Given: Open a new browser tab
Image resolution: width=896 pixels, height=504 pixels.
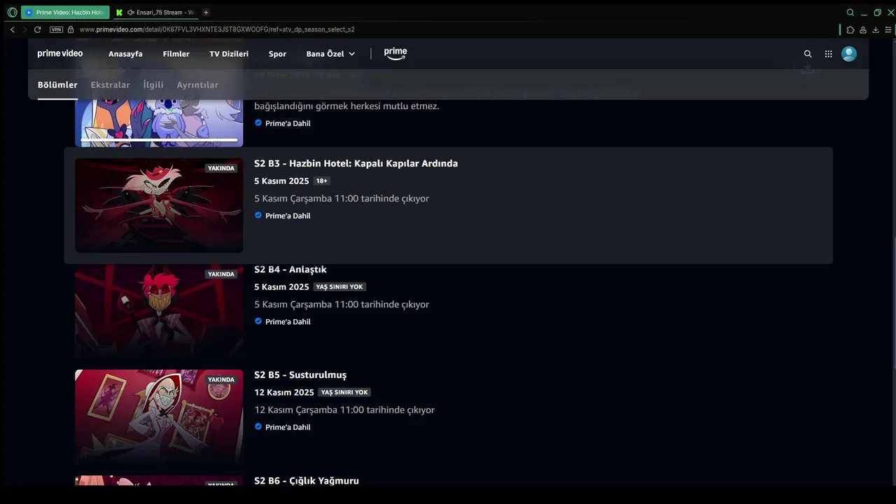Looking at the screenshot, I should tap(206, 12).
